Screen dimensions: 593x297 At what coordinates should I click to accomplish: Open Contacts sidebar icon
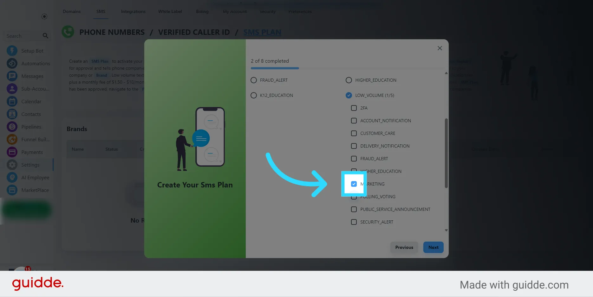tap(12, 114)
